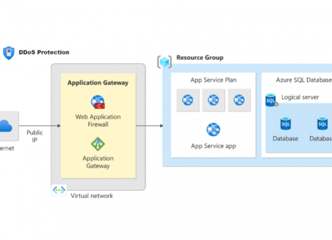Select the first SQL Database icon
332x240 pixels.
286,123
